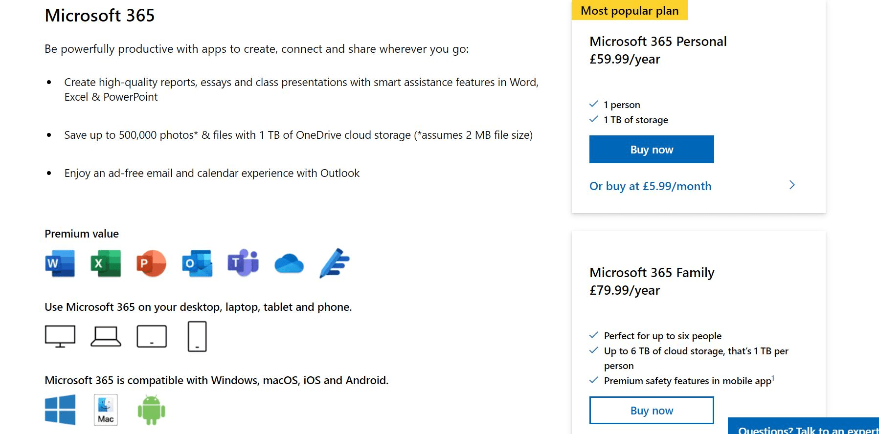Click the Microsoft 365 Personal plan title
The width and height of the screenshot is (879, 434).
pos(658,42)
